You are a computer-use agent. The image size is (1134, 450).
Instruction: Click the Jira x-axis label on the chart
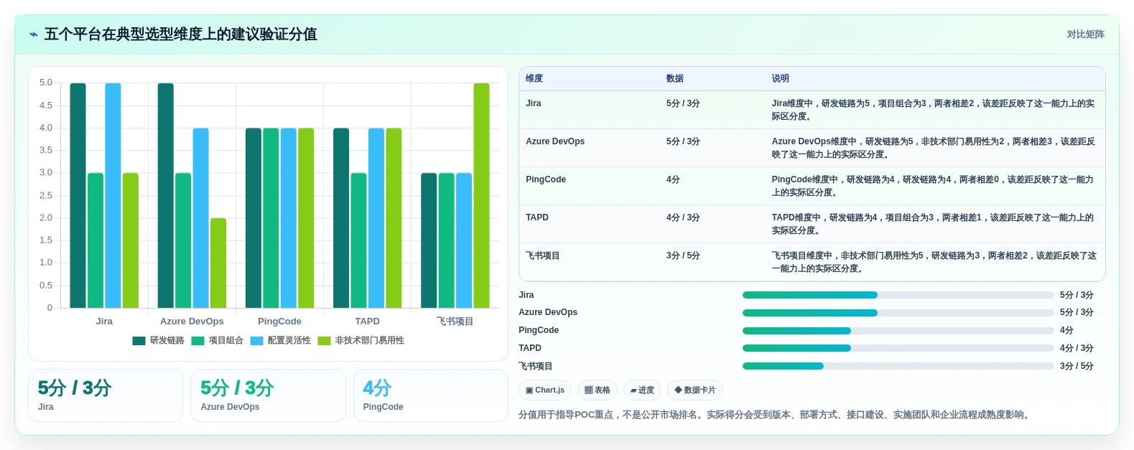(104, 322)
